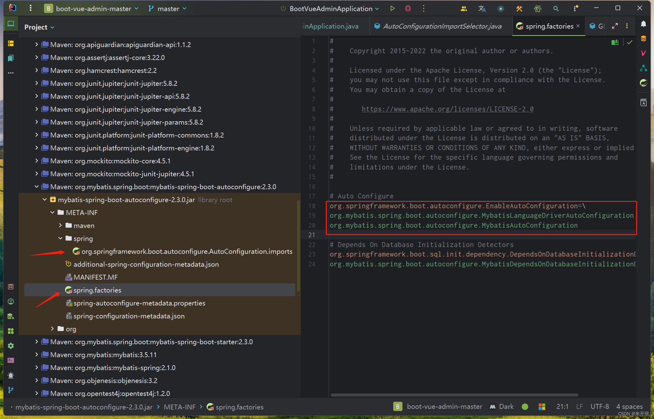Start debugging with the bug icon
654x419 pixels.
(408, 9)
